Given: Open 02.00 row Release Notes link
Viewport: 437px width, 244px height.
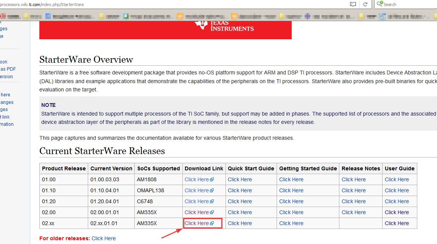Looking at the screenshot, I should coord(354,212).
